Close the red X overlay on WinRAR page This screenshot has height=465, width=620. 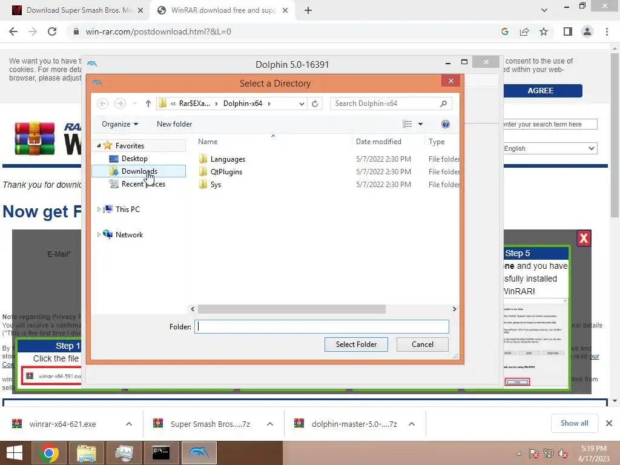click(x=584, y=239)
